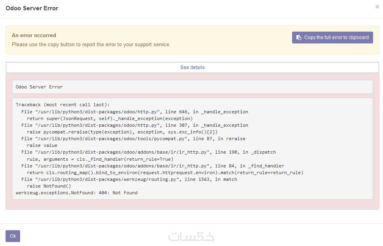Image resolution: width=383 pixels, height=246 pixels.
Task: Click the ir_http.py line 190 traceback entry
Action: (148, 152)
